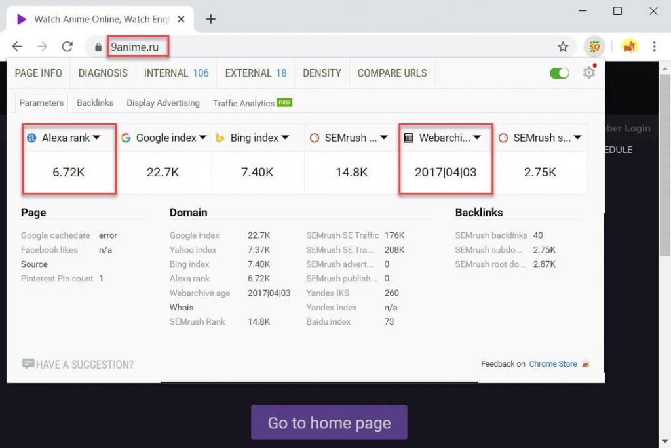Select the Parameters sub-tab

point(41,103)
